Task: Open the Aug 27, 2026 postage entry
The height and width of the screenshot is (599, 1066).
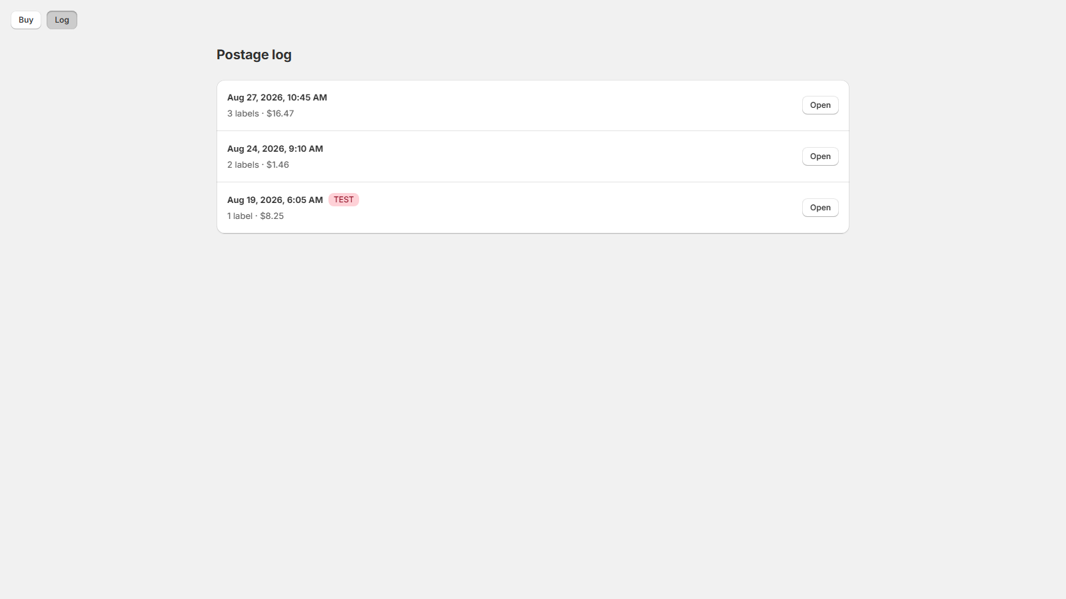Action: pos(820,105)
